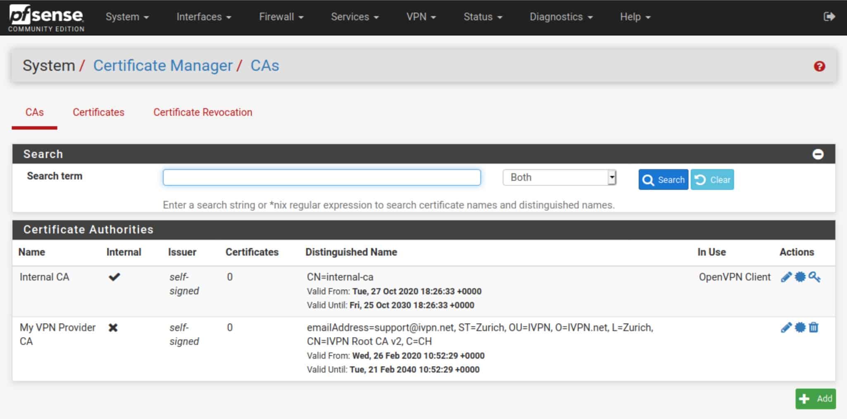Open the Status menu
The width and height of the screenshot is (847, 419).
tap(483, 17)
